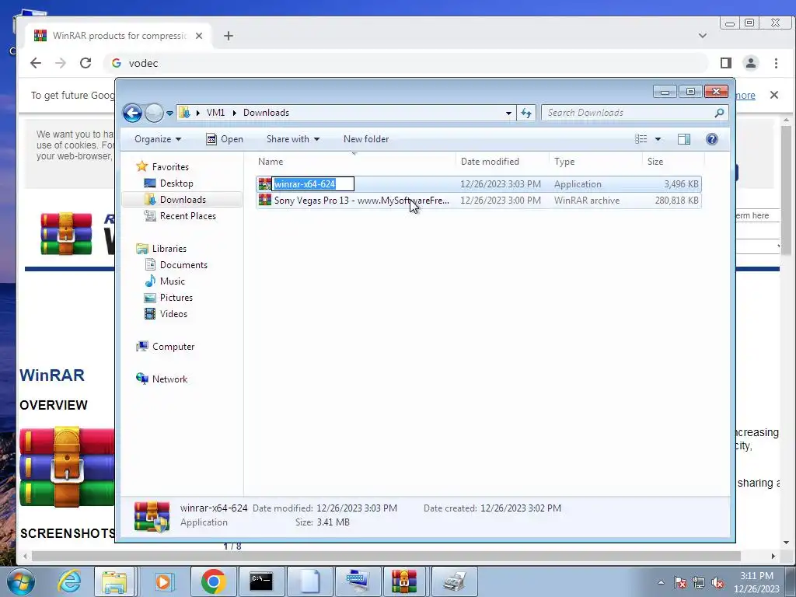Open the recent locations dropdown beside the Forward arrow
Viewport: 796px width, 597px height.
169,113
